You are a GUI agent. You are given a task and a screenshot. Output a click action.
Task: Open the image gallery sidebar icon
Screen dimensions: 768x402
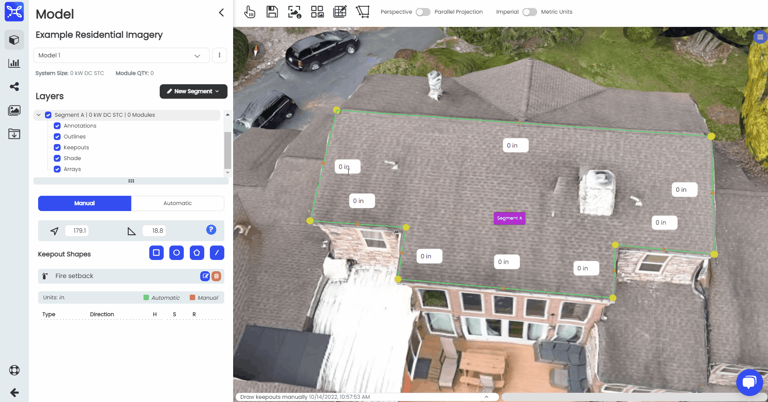pos(14,110)
